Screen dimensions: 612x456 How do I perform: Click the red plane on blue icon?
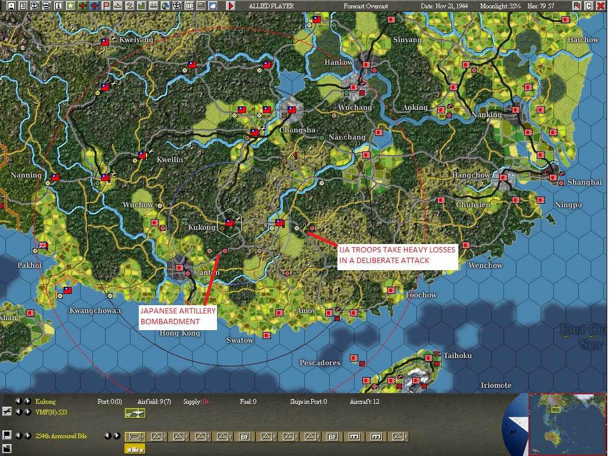pyautogui.click(x=94, y=5)
